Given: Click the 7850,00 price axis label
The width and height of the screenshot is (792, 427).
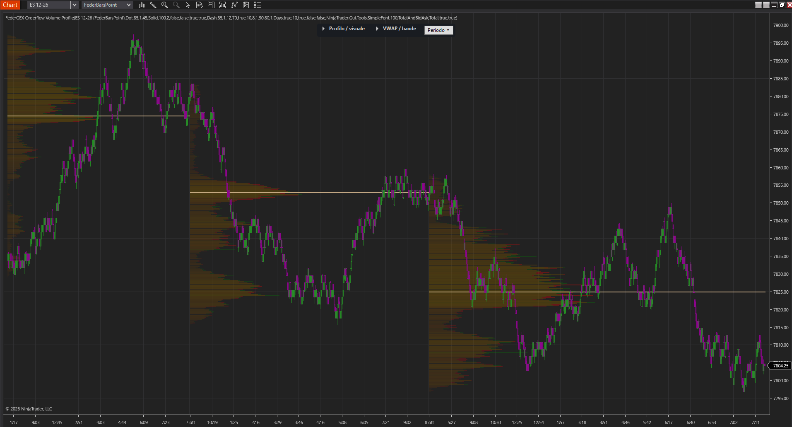Looking at the screenshot, I should pyautogui.click(x=781, y=203).
